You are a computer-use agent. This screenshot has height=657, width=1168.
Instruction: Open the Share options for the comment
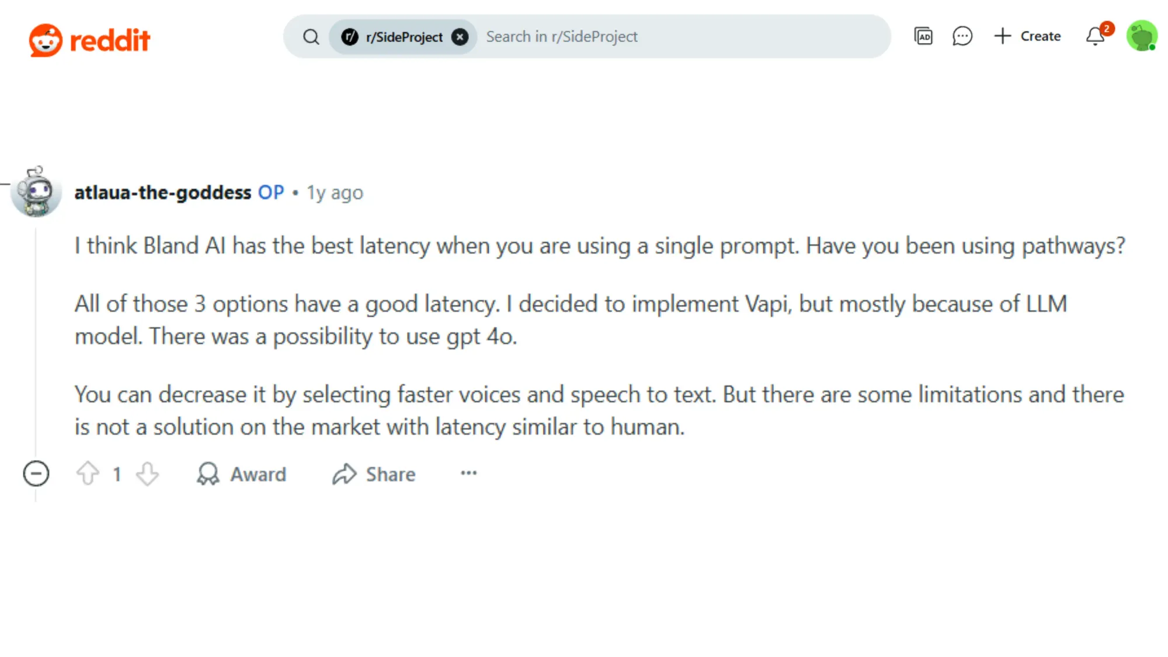[x=374, y=474]
